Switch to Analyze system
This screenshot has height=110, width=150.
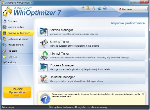point(17,45)
